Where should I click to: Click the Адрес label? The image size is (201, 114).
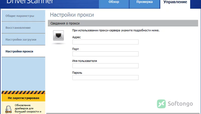click(76, 37)
